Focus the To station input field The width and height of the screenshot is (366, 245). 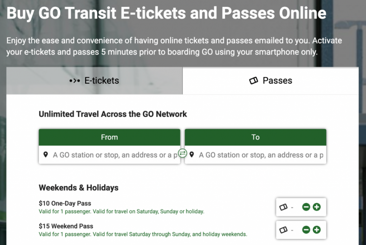(x=256, y=155)
